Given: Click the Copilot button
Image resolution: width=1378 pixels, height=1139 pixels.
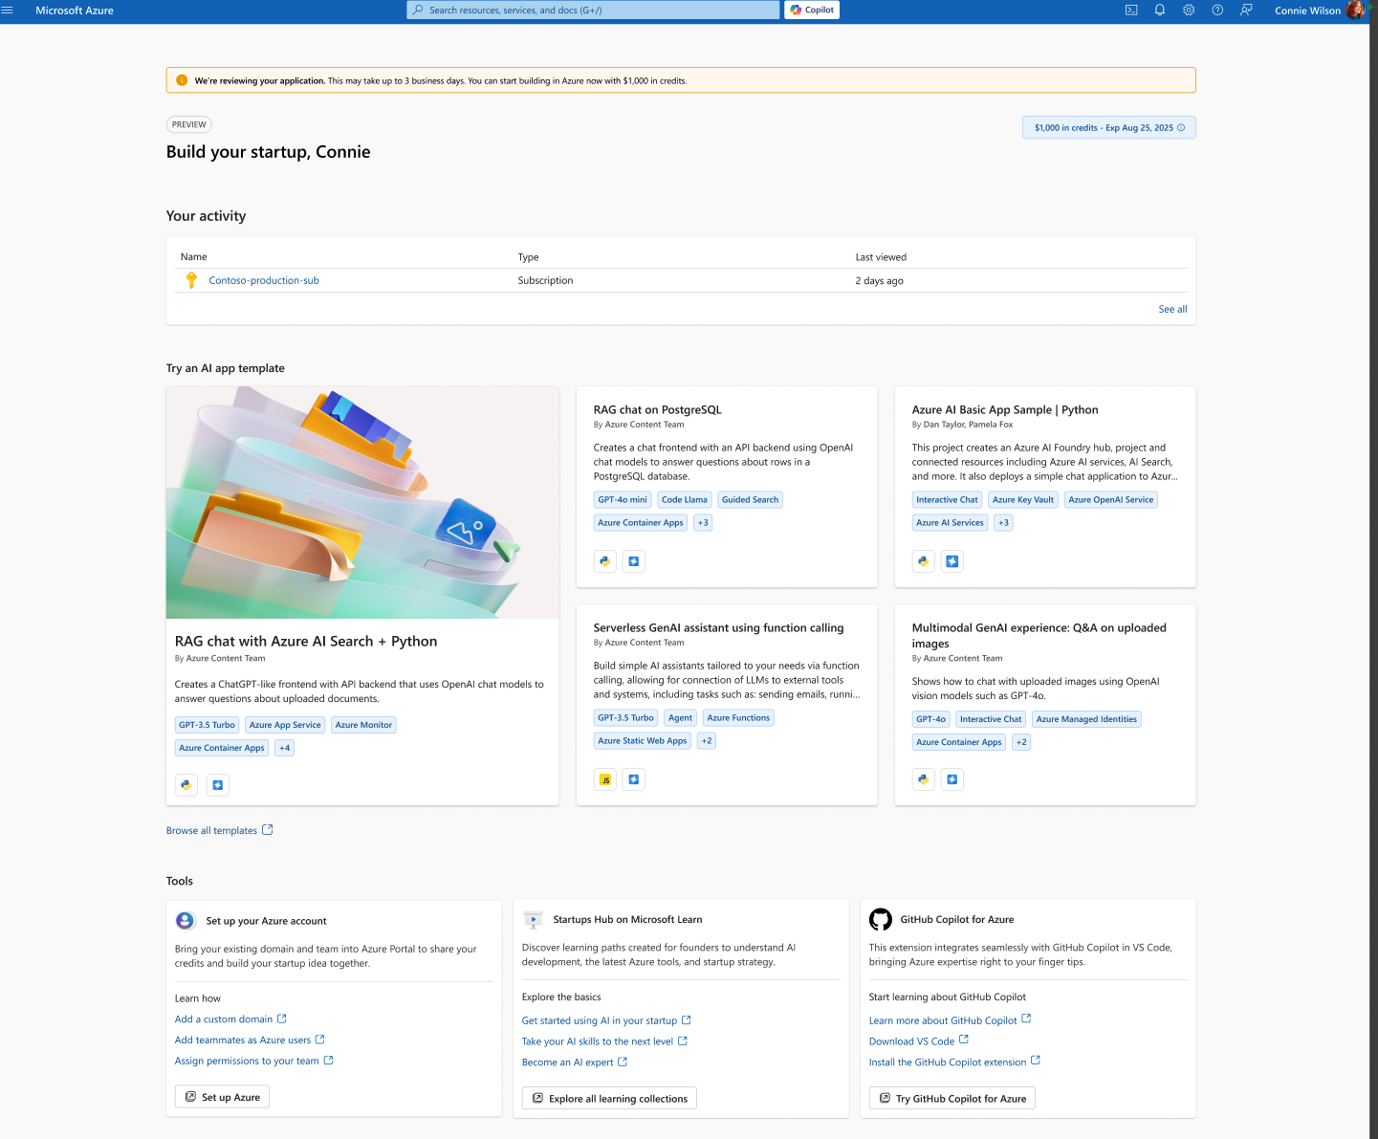Looking at the screenshot, I should (x=813, y=11).
